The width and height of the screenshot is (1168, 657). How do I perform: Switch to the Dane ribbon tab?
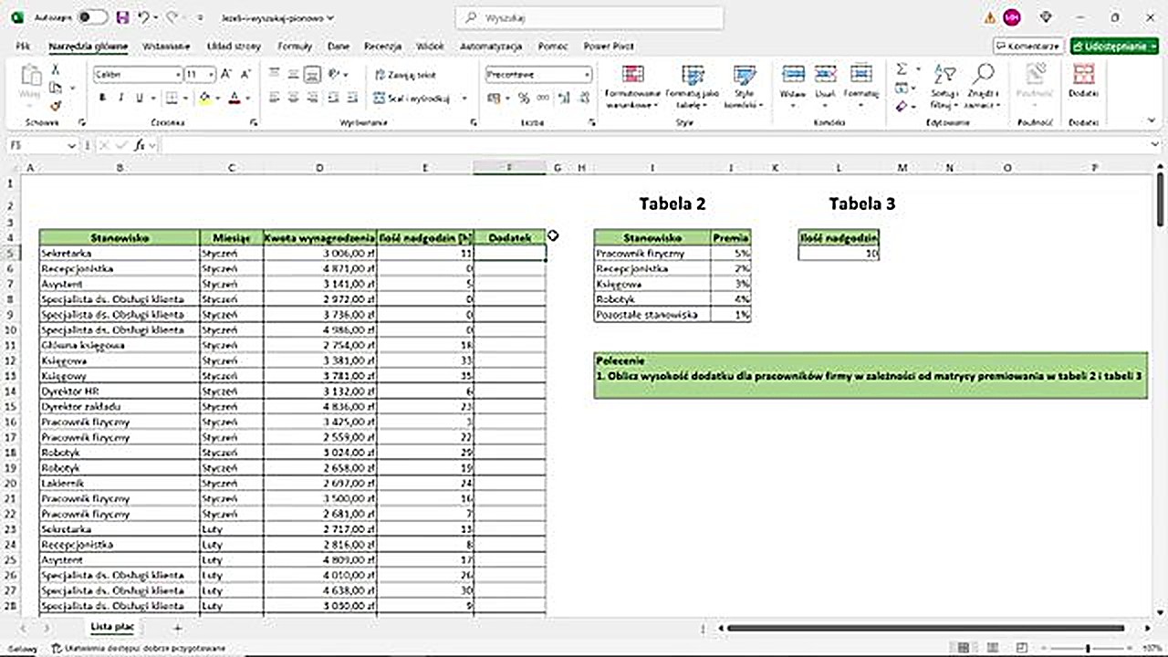[338, 46]
